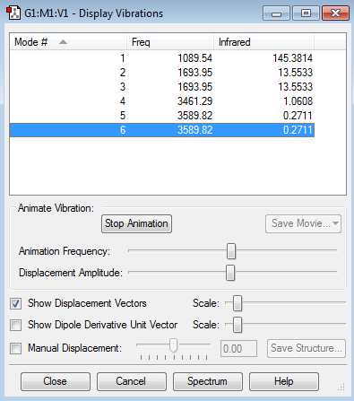
Task: Click the Animation Frequency slider handle
Action: 231,251
